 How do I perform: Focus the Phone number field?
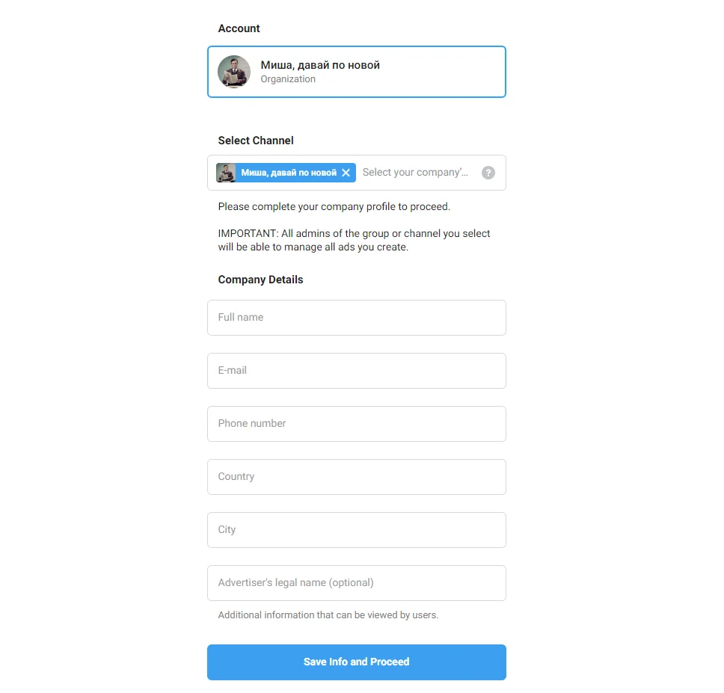pos(356,424)
